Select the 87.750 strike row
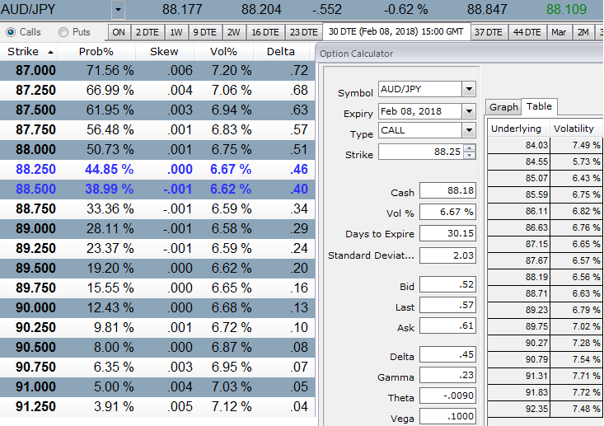 [157, 130]
